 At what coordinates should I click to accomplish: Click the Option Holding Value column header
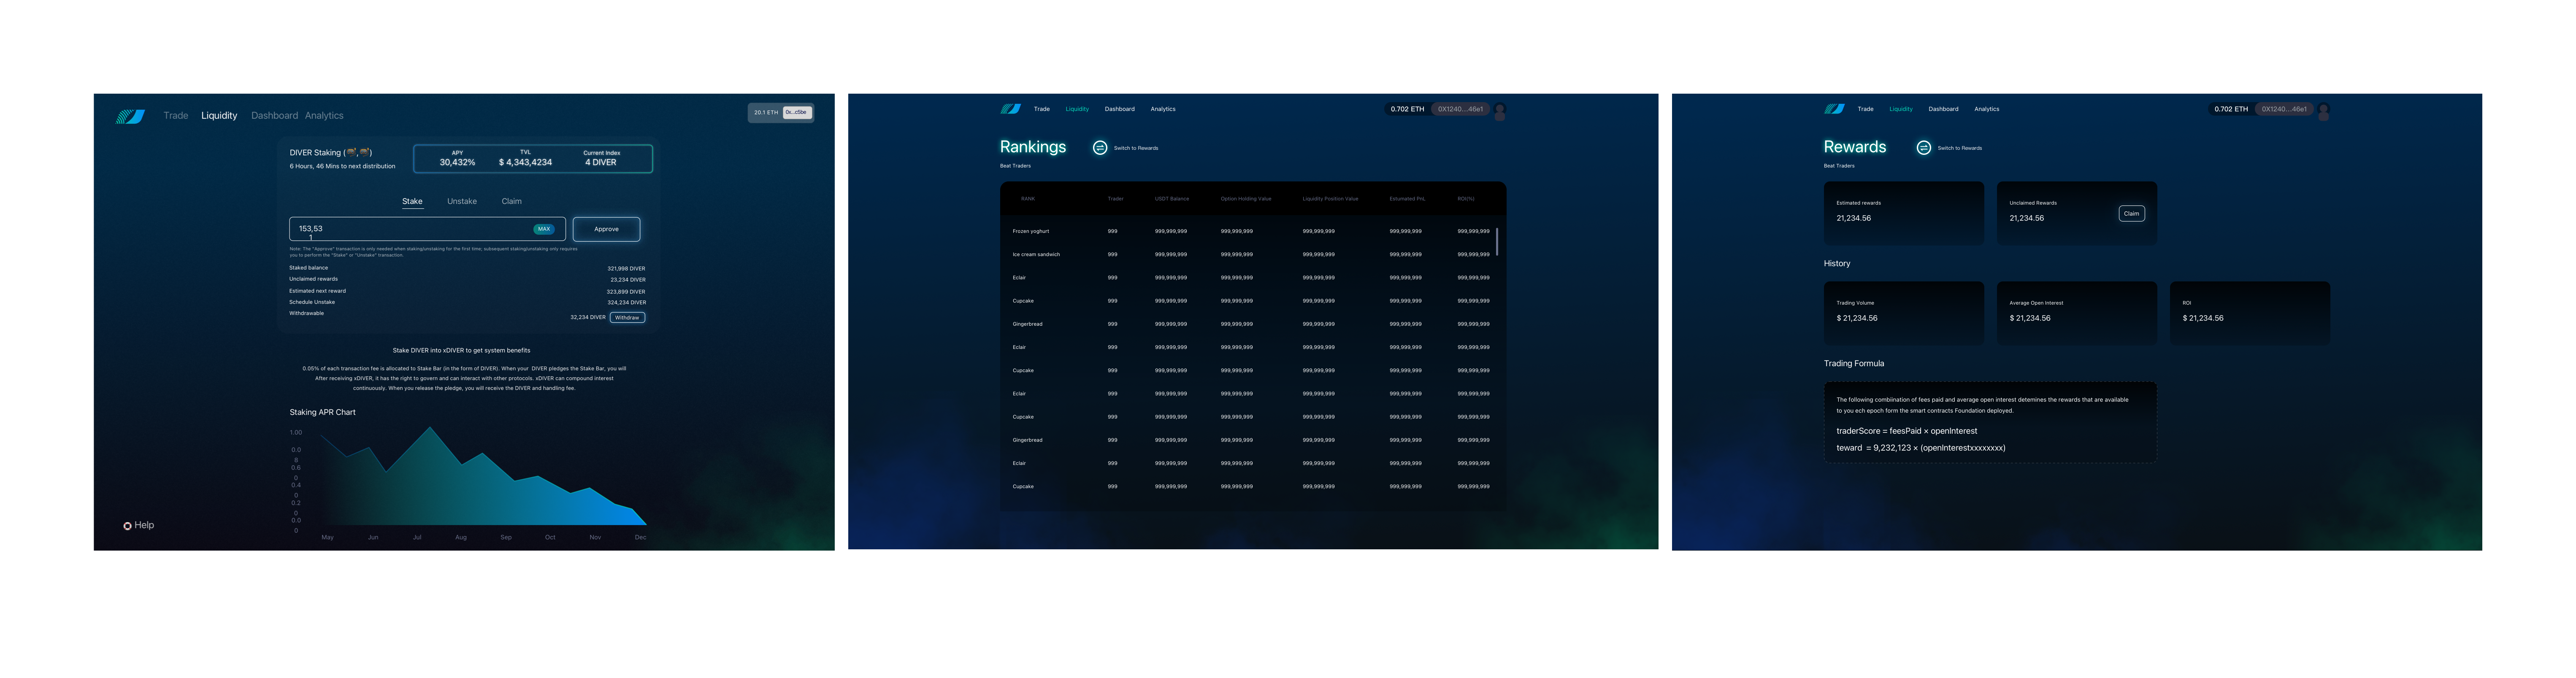(1246, 199)
